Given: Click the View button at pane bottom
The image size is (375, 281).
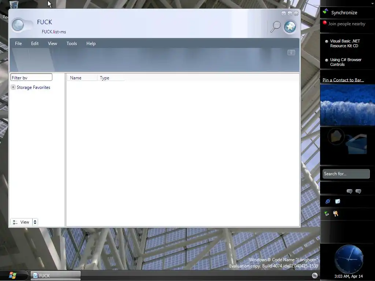Looking at the screenshot, I should tap(21, 222).
